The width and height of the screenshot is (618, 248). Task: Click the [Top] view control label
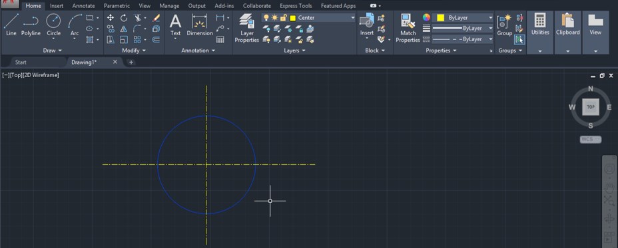coord(16,75)
